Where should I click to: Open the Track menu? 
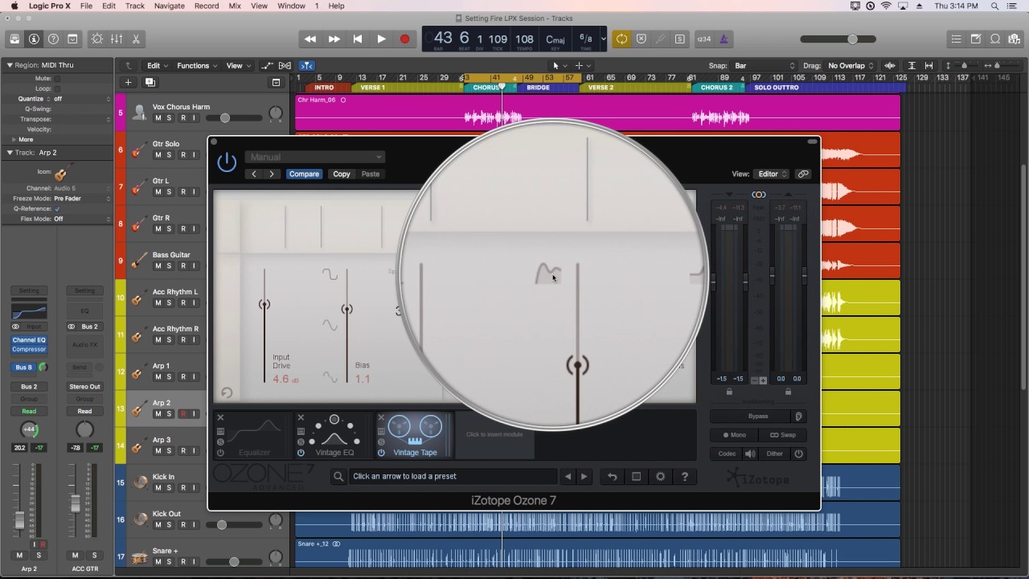pyautogui.click(x=135, y=6)
